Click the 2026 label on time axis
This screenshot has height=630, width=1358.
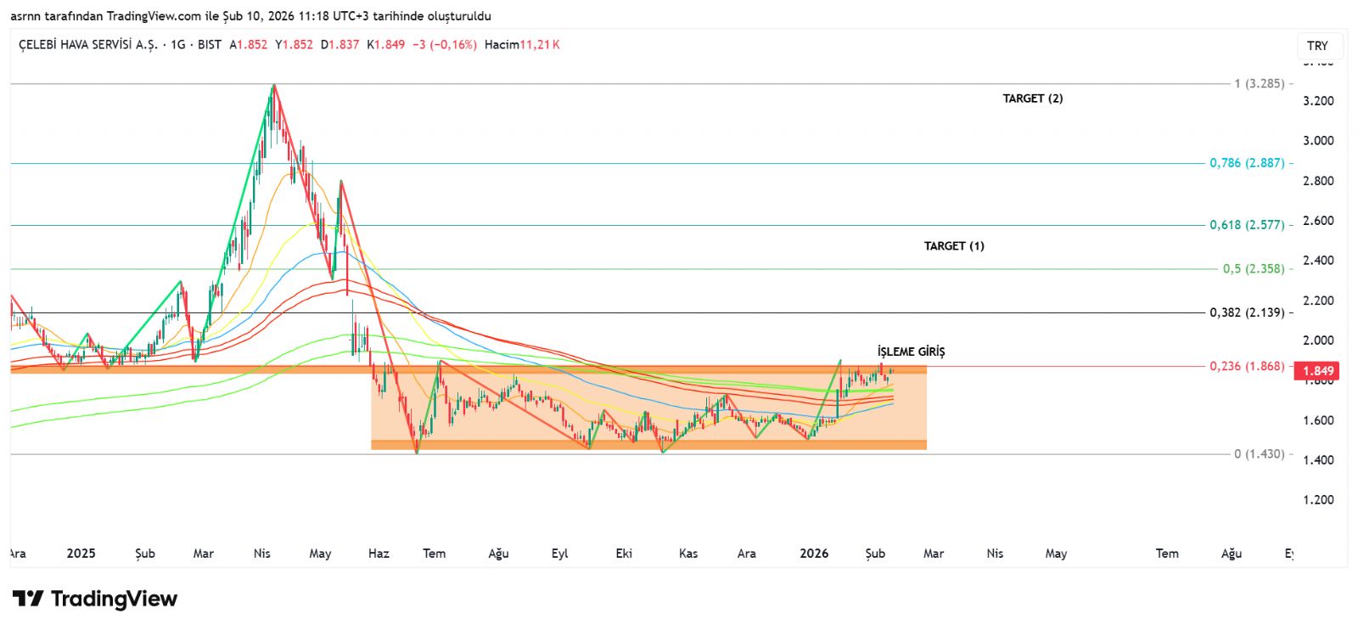(x=814, y=554)
